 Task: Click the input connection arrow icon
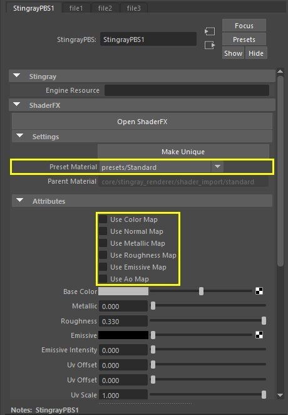click(x=210, y=31)
